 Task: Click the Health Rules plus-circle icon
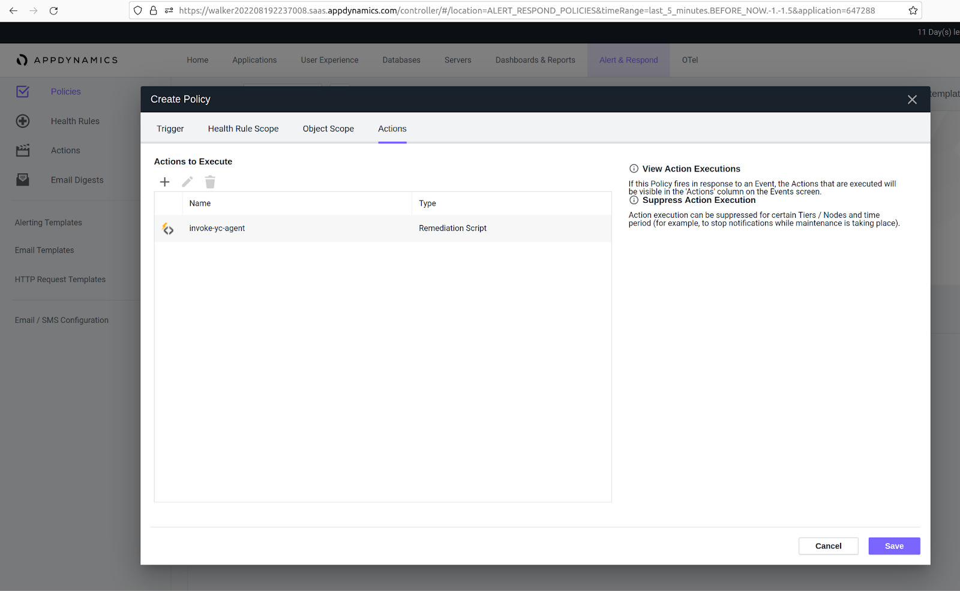23,121
